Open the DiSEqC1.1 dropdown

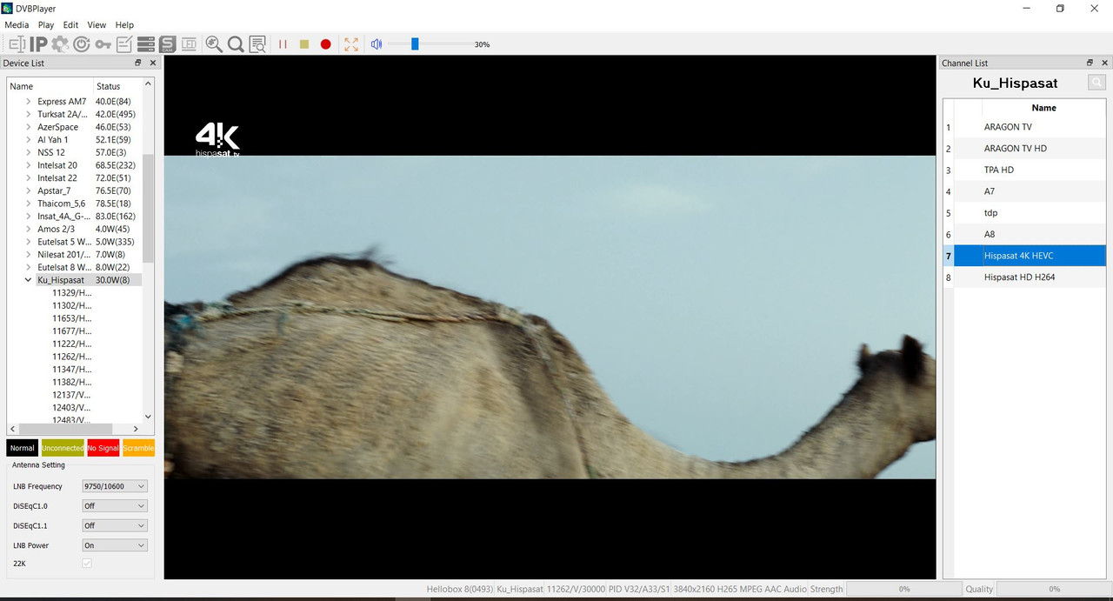(x=115, y=525)
